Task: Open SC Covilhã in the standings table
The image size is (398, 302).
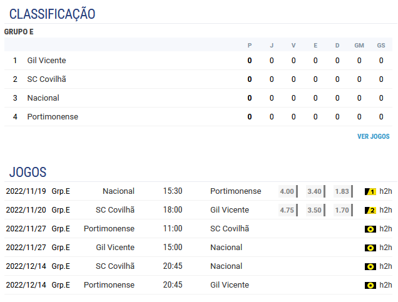Action: [46, 79]
